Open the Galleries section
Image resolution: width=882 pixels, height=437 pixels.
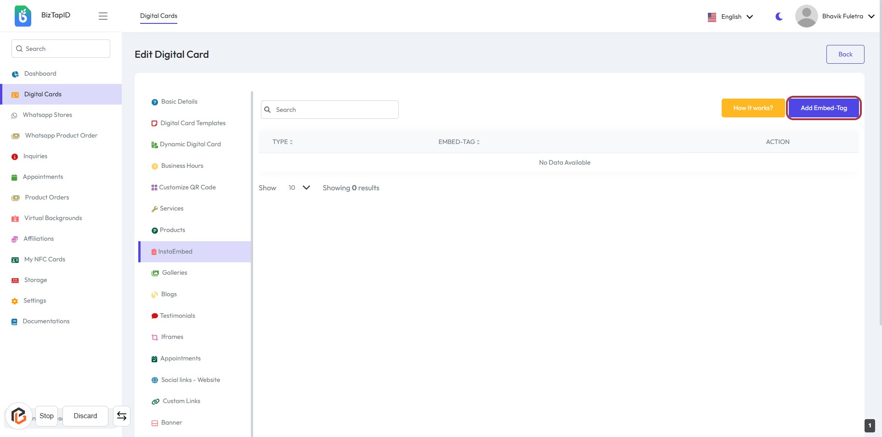pos(174,273)
